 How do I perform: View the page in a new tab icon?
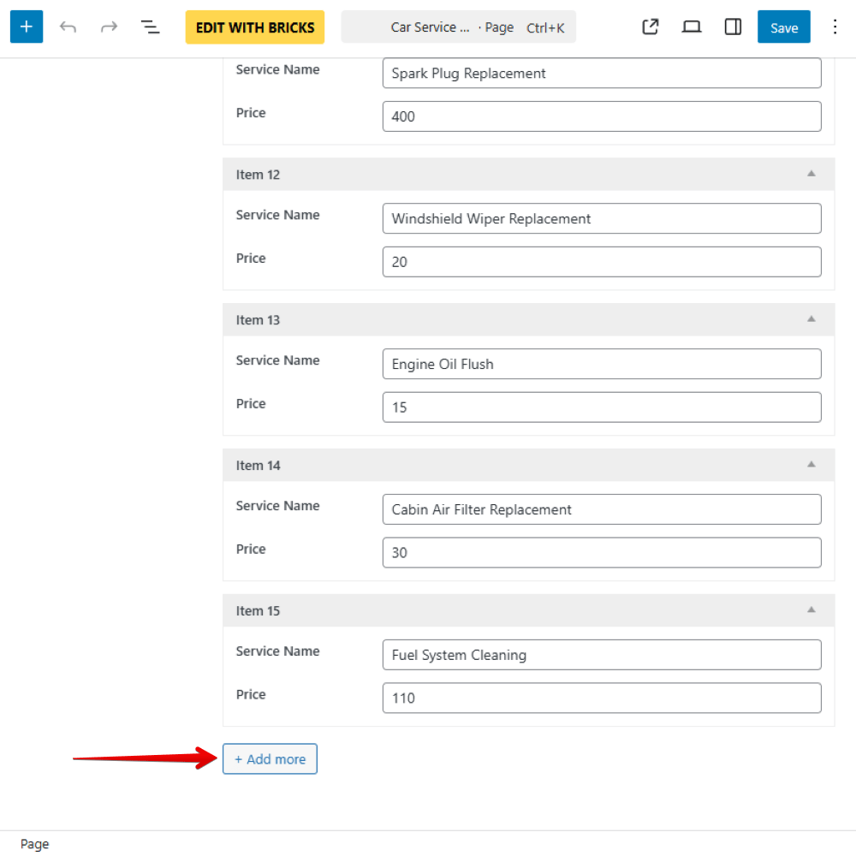pos(650,27)
